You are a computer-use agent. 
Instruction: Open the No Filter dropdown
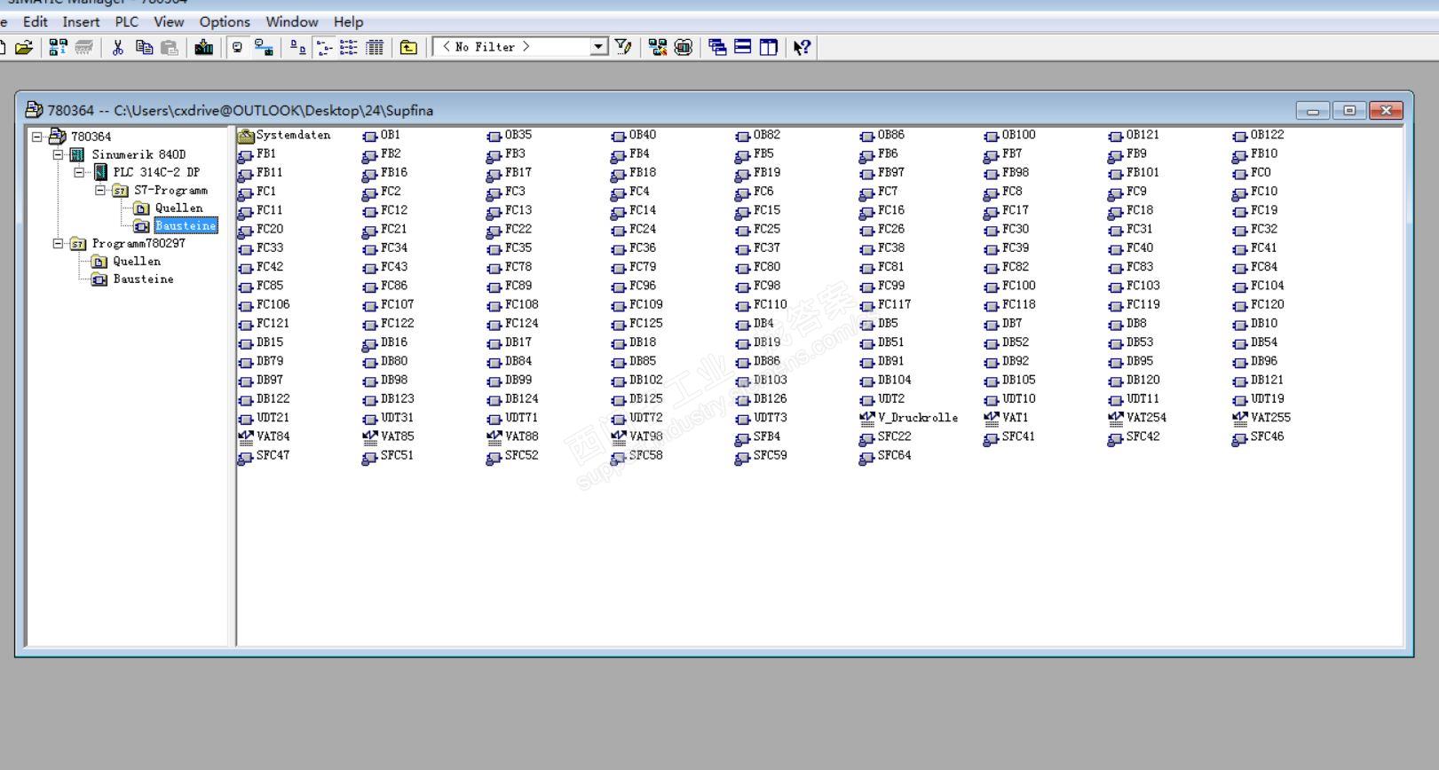(x=599, y=47)
